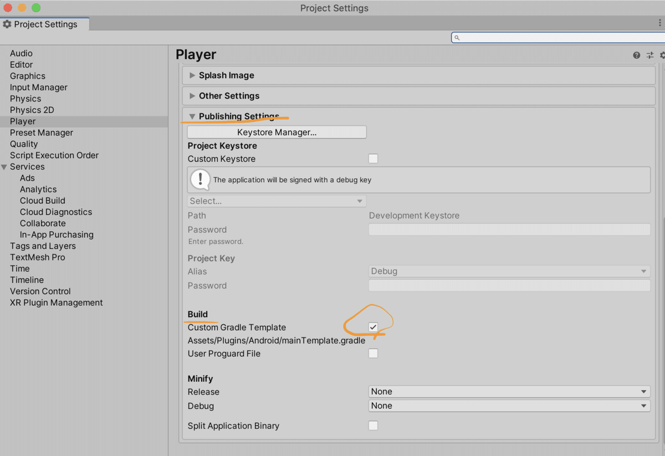Image resolution: width=665 pixels, height=456 pixels.
Task: Open the Select... keystore dropdown
Action: tap(276, 201)
